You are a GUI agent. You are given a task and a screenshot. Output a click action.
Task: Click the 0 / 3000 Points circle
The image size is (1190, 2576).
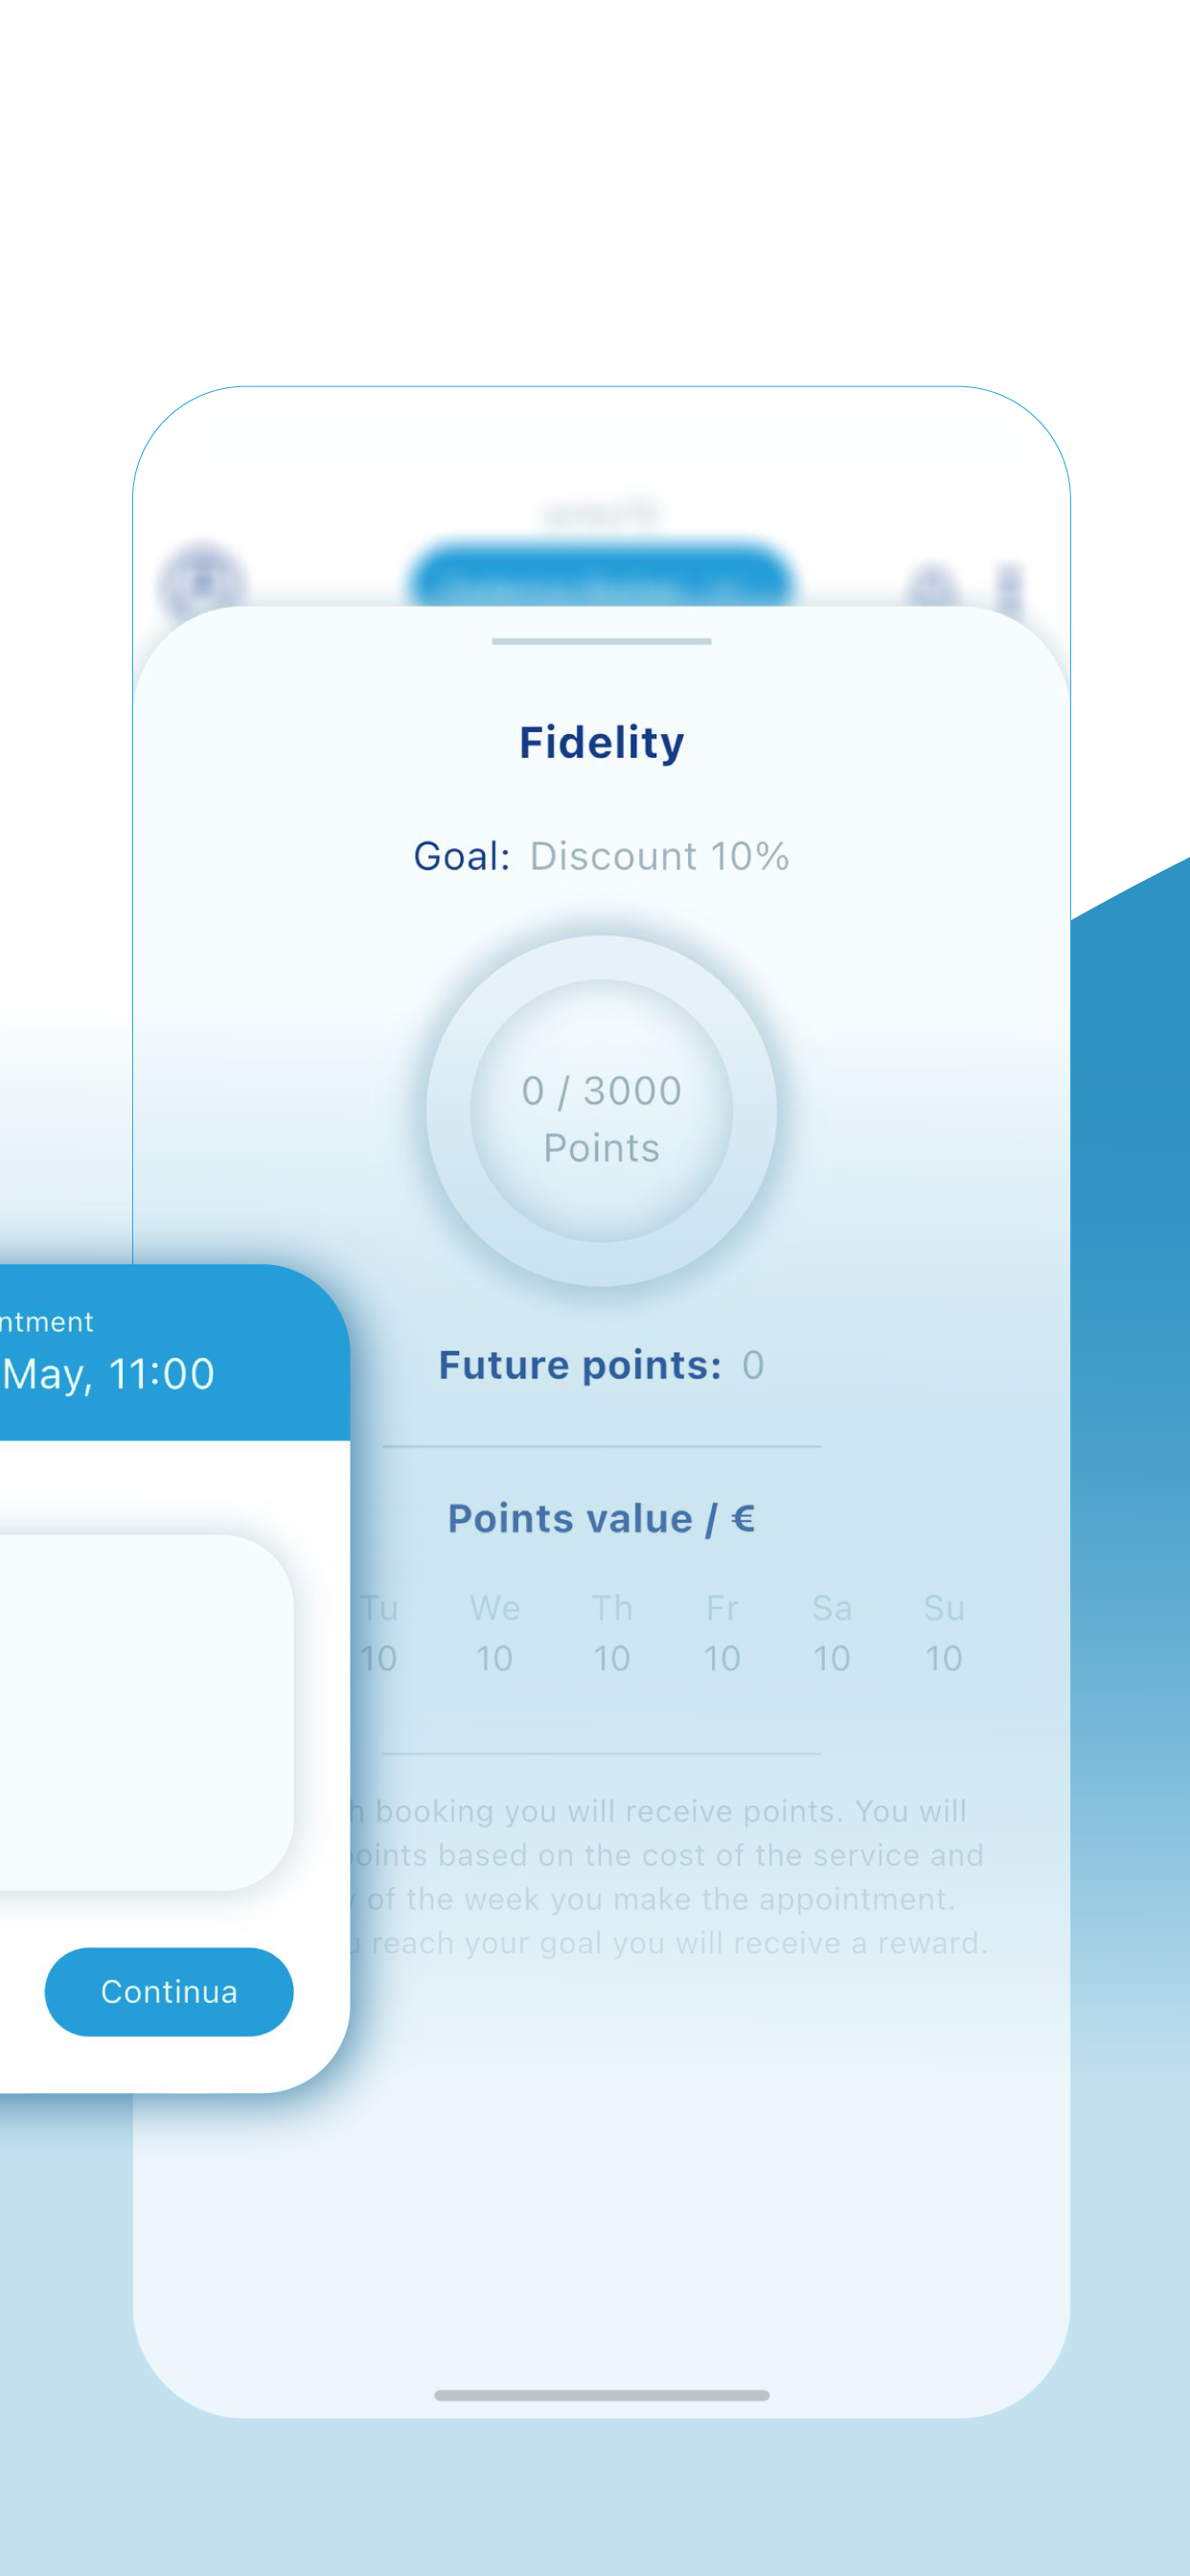pyautogui.click(x=601, y=1110)
